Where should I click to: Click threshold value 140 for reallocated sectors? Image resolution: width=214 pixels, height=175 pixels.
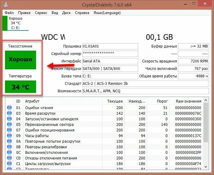click(x=164, y=125)
